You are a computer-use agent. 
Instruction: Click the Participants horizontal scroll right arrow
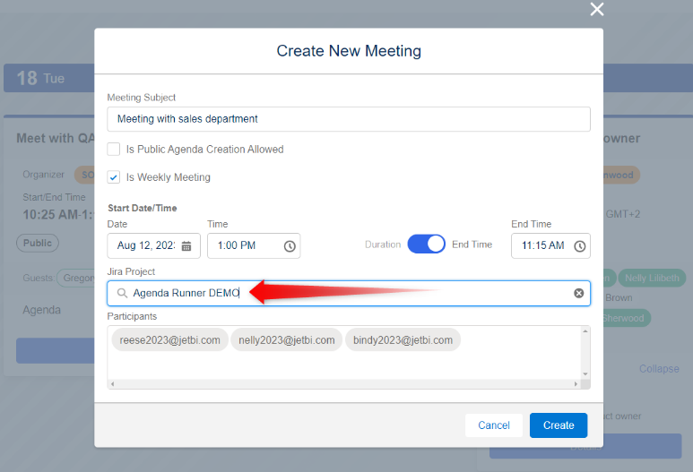click(x=576, y=384)
